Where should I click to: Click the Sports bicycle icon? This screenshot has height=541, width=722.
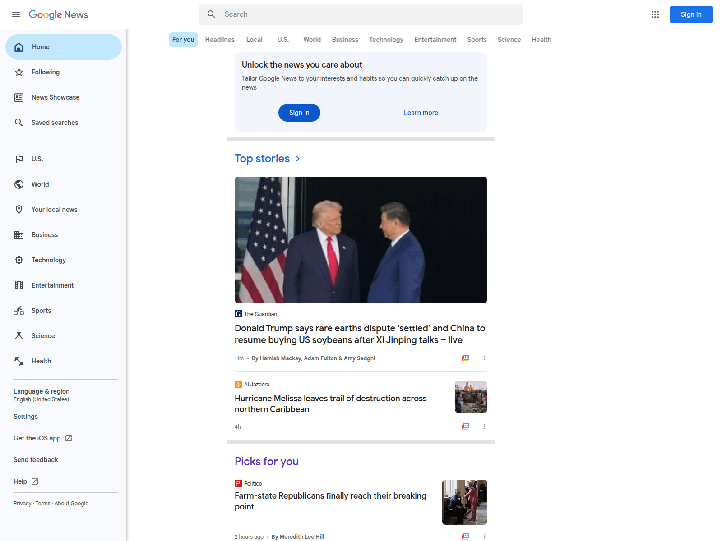point(19,311)
